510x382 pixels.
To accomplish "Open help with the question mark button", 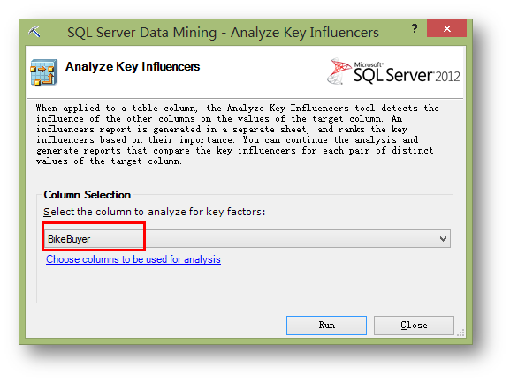I will 414,28.
